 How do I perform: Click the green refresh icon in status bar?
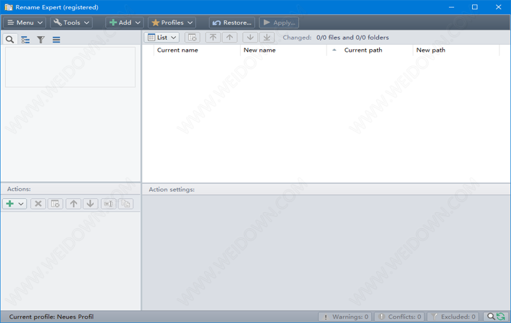501,317
